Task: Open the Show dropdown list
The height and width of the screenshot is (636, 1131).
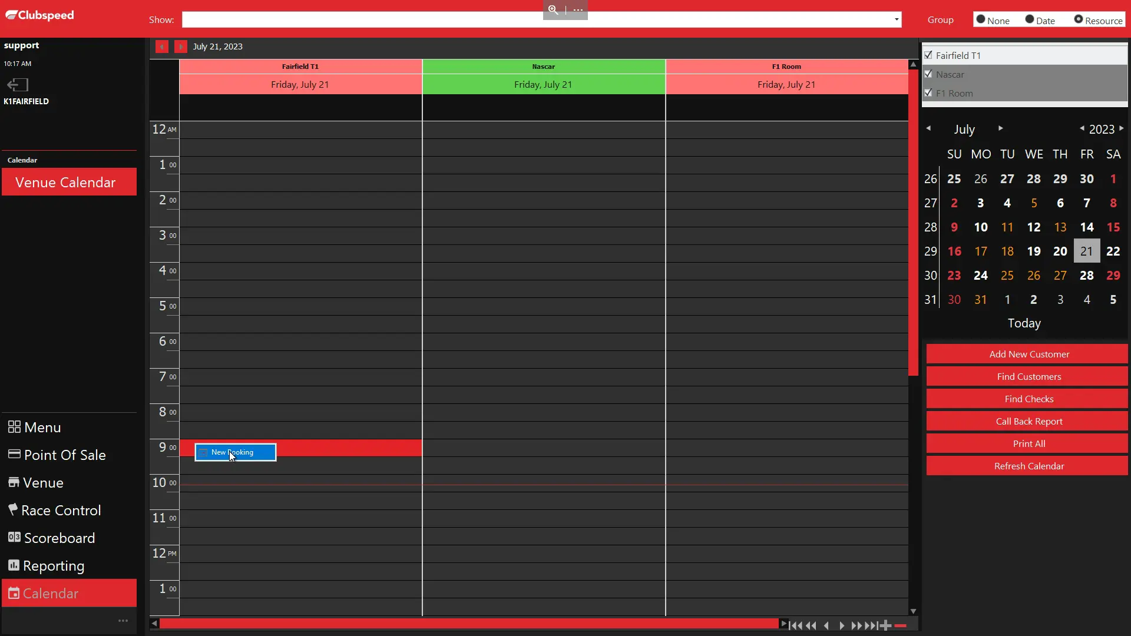Action: click(x=897, y=19)
